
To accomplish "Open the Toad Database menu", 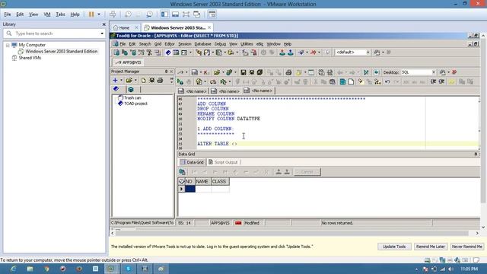I will 202,44.
